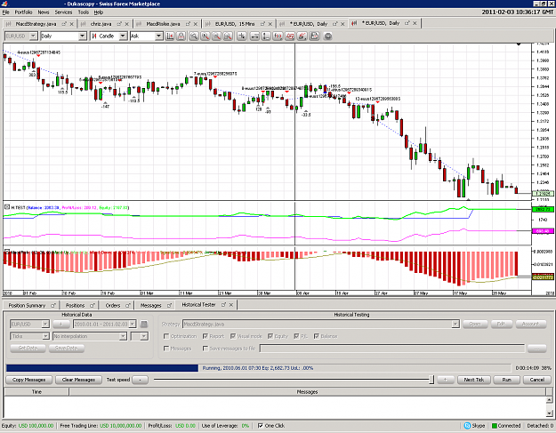This screenshot has height=433, width=556.
Task: Close the EUR/USD 15 Mins tab
Action: [270, 24]
